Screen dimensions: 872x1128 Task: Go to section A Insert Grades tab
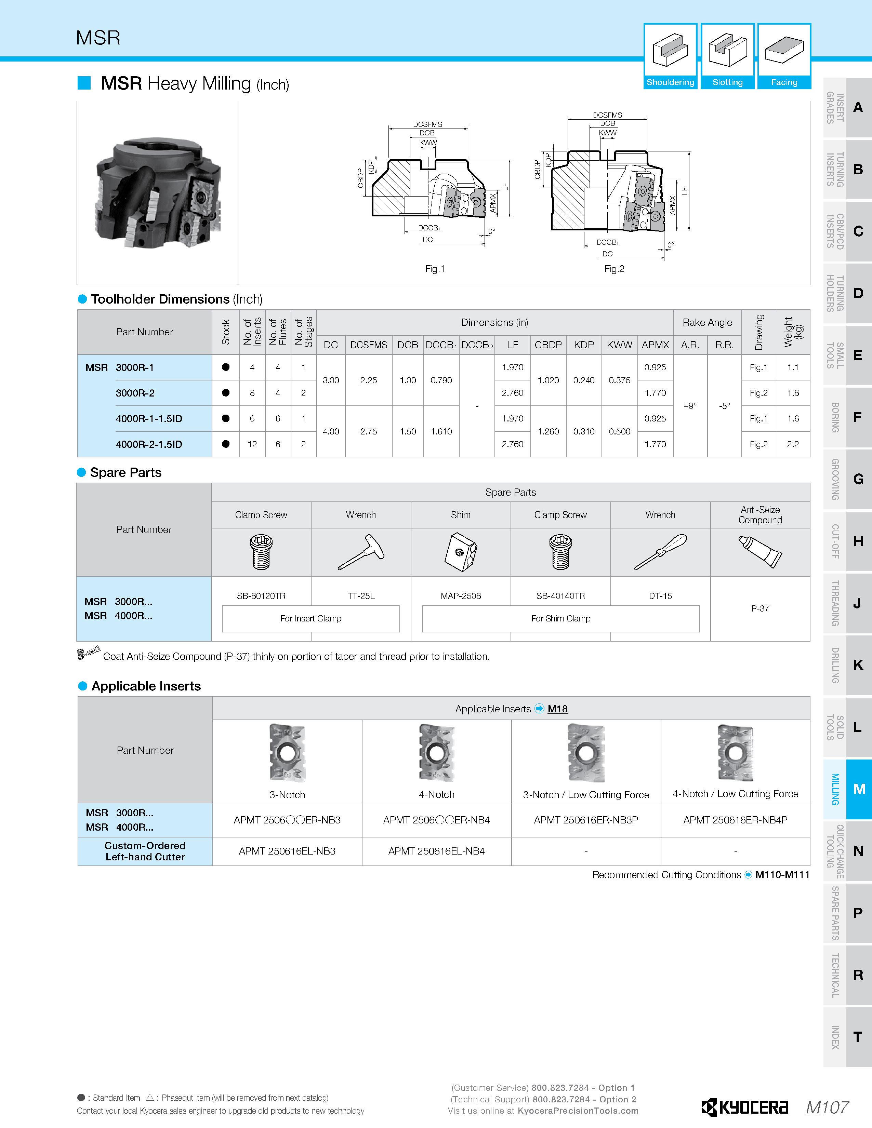(x=847, y=107)
